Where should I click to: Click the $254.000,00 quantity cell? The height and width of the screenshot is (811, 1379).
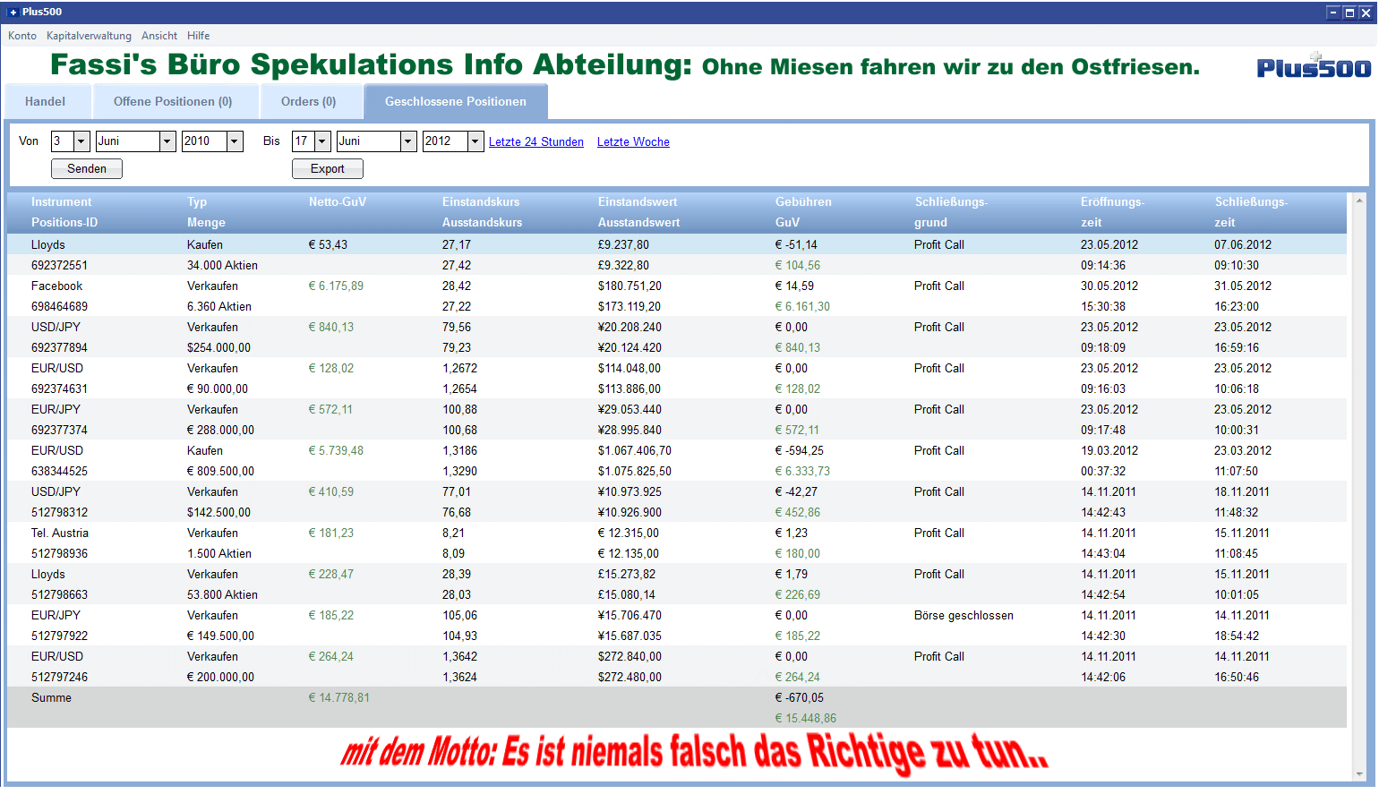click(218, 347)
